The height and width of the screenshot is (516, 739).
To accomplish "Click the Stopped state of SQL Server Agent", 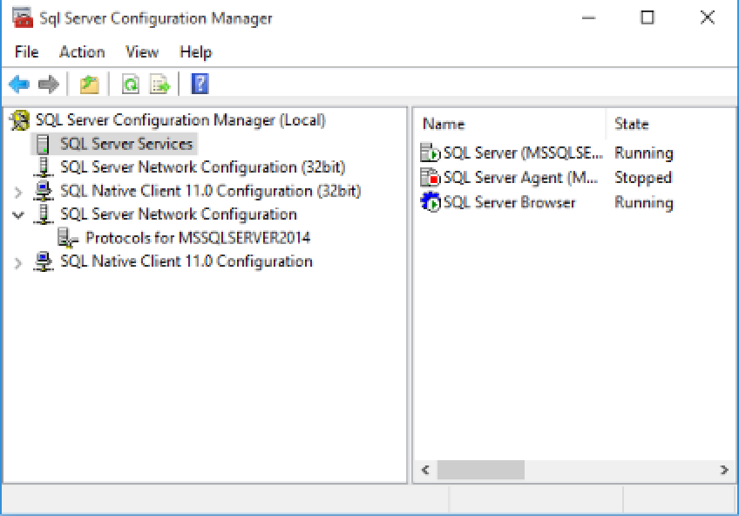I will [x=643, y=178].
